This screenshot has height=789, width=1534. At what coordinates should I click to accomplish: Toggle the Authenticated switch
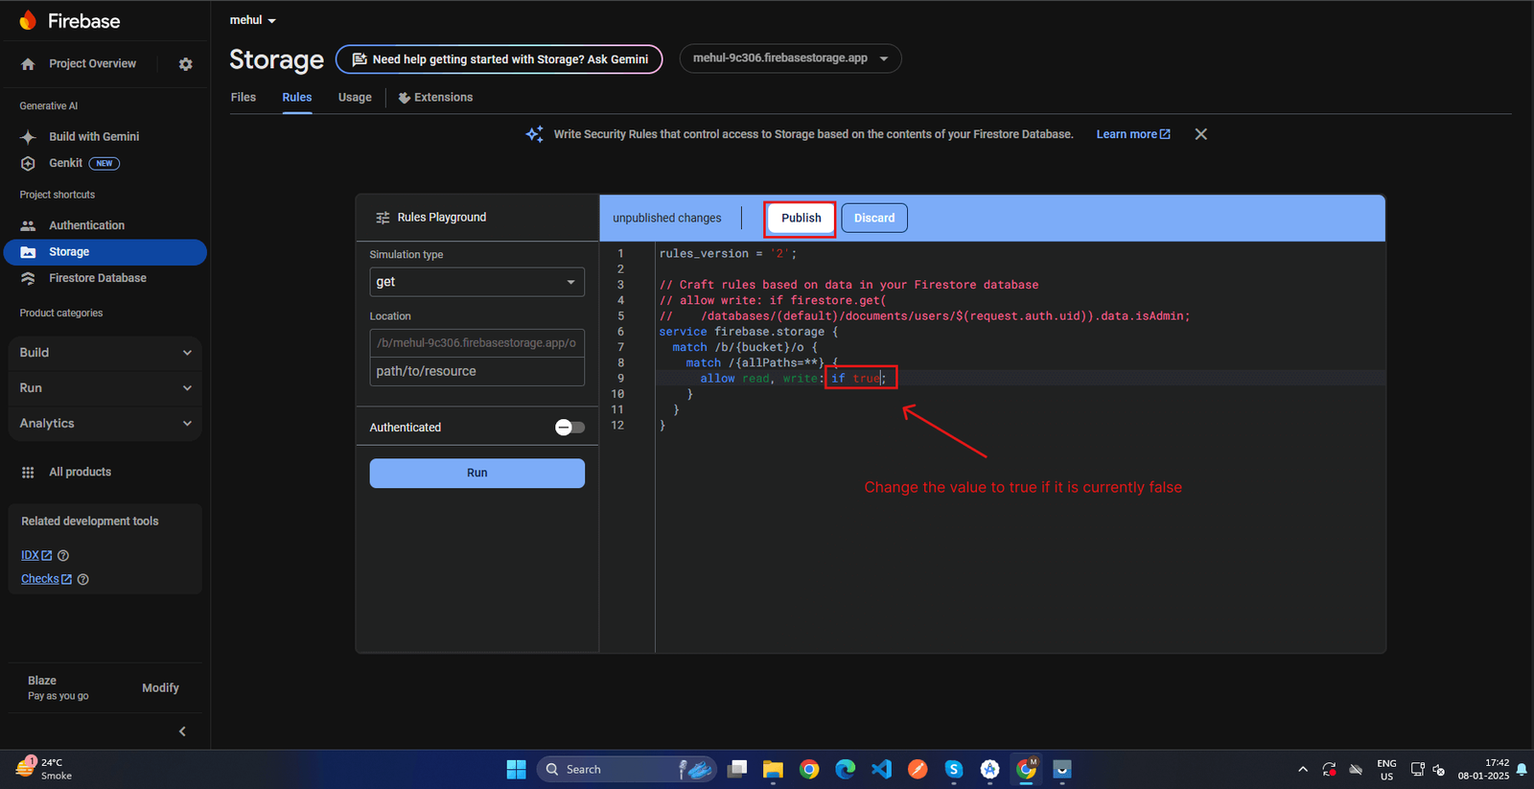coord(569,428)
